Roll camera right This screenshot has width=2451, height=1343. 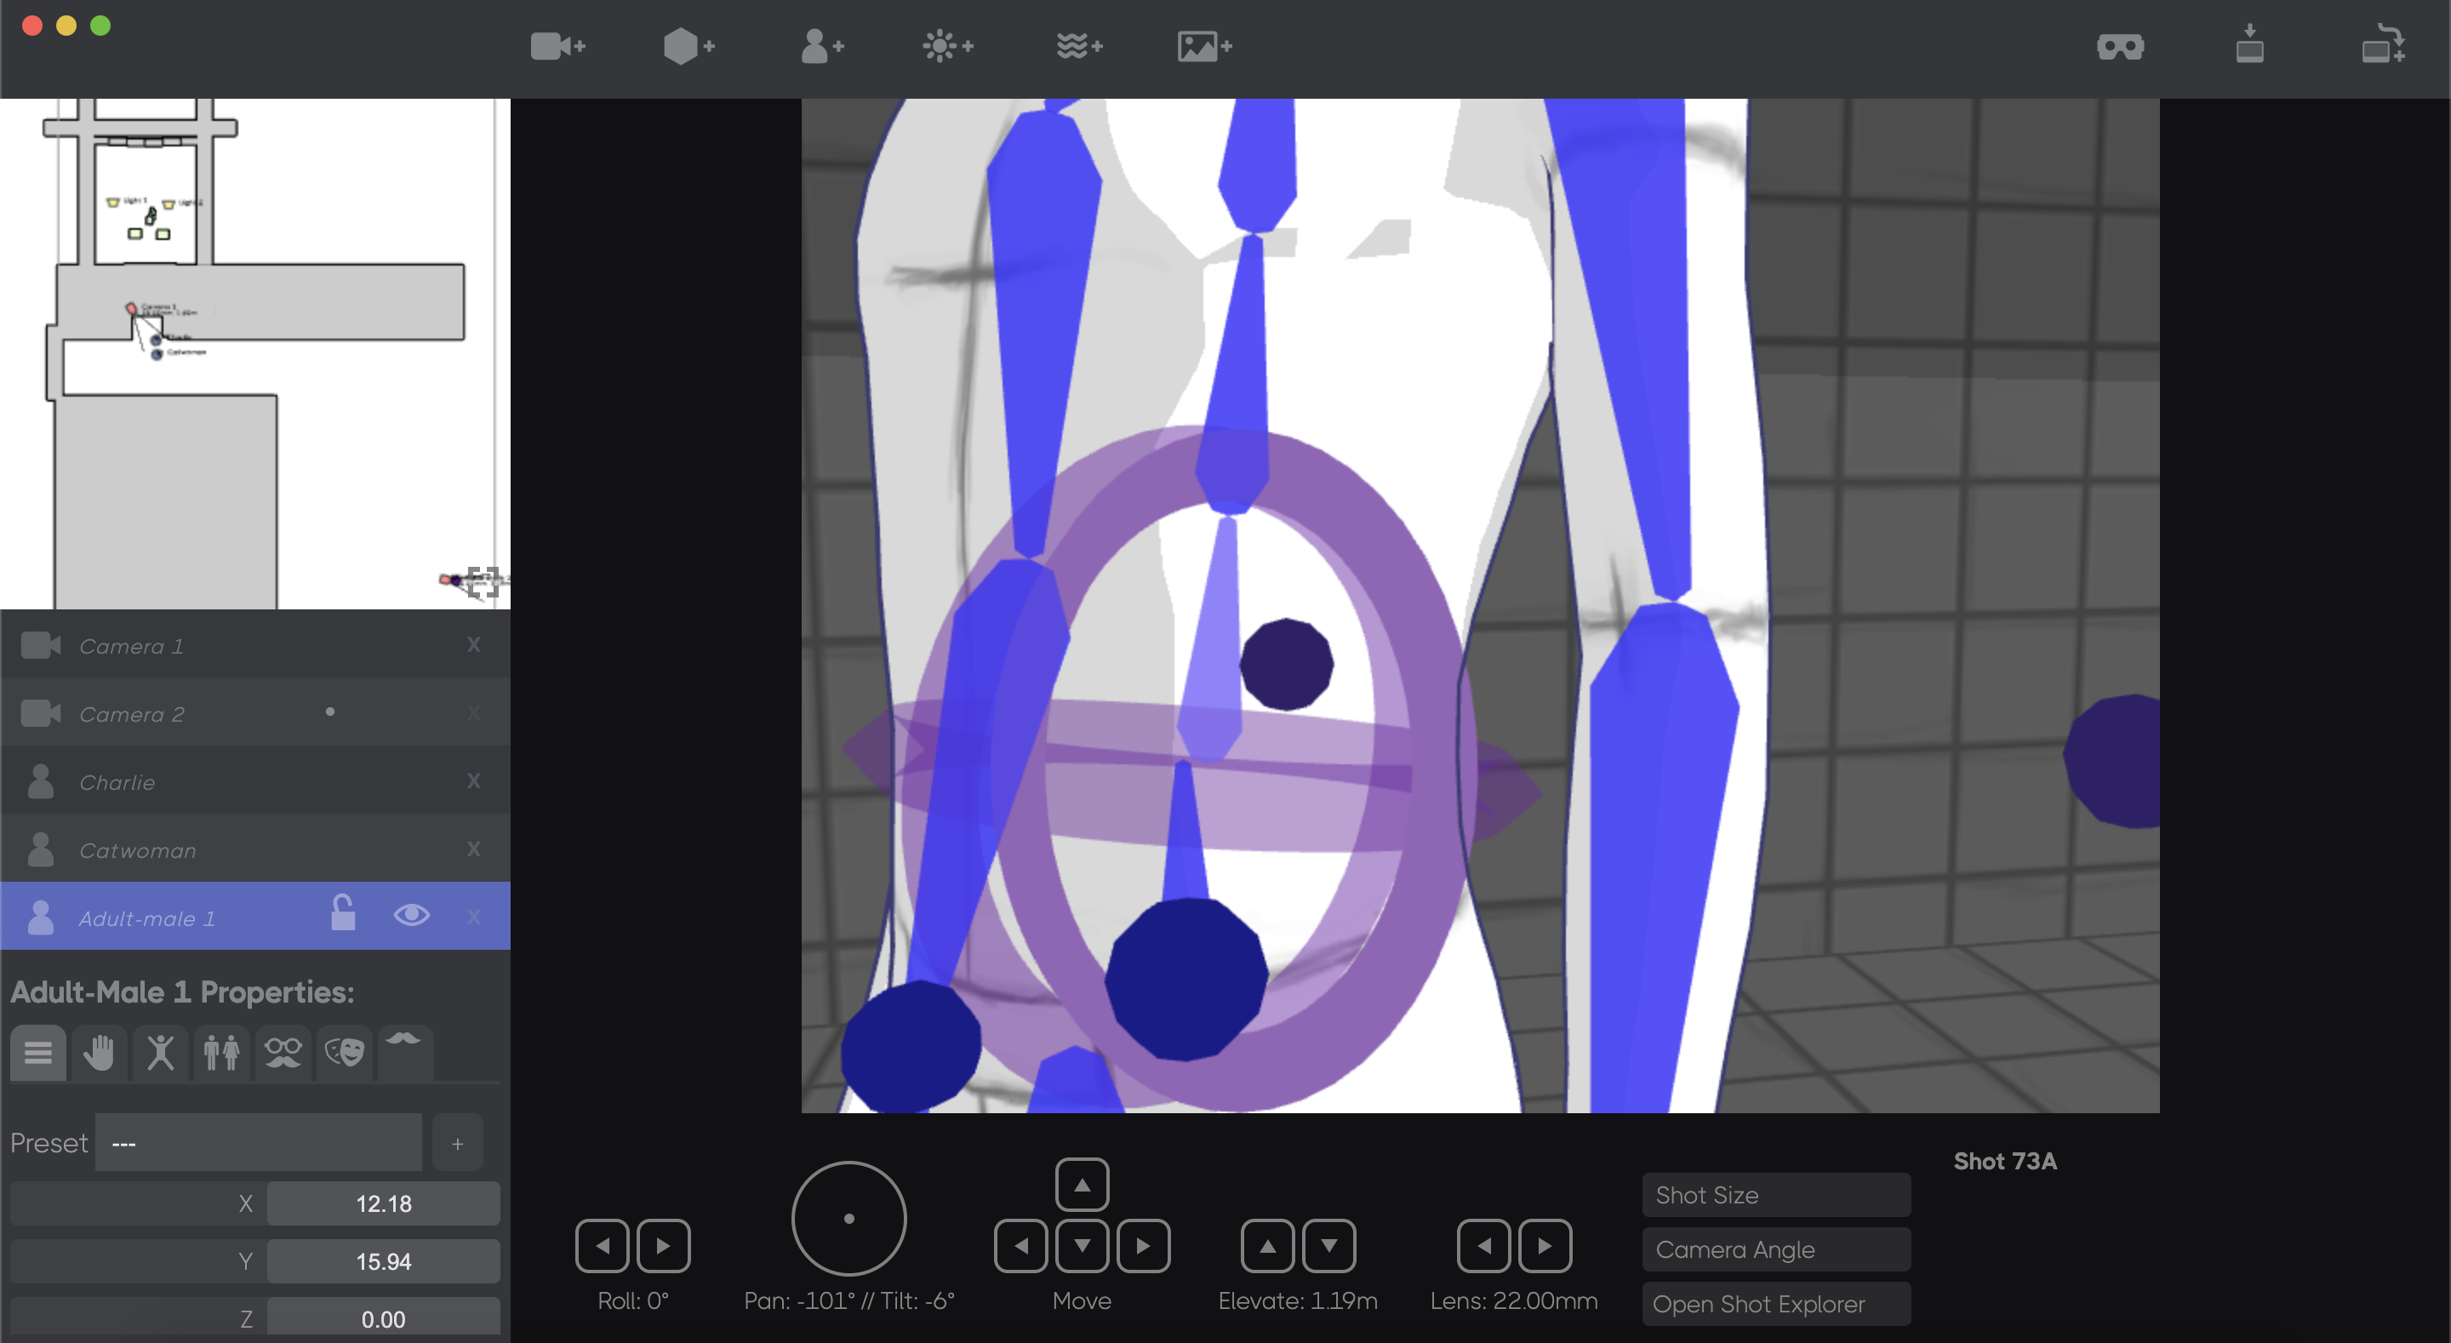[x=663, y=1246]
